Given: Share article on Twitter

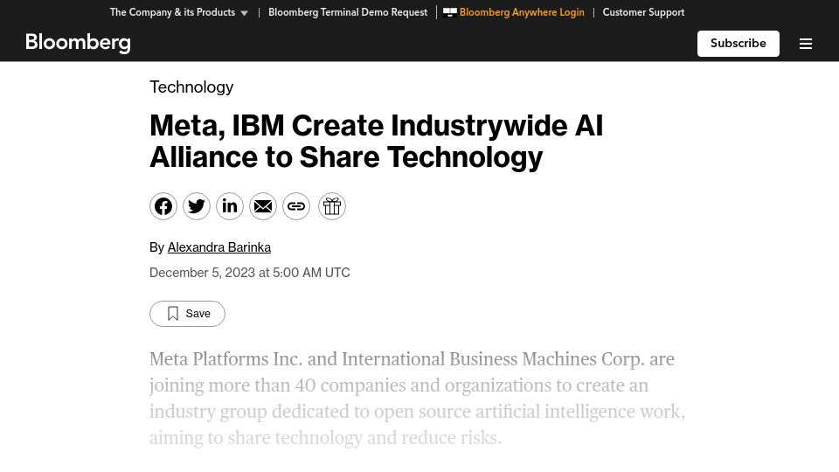Looking at the screenshot, I should coord(197,206).
